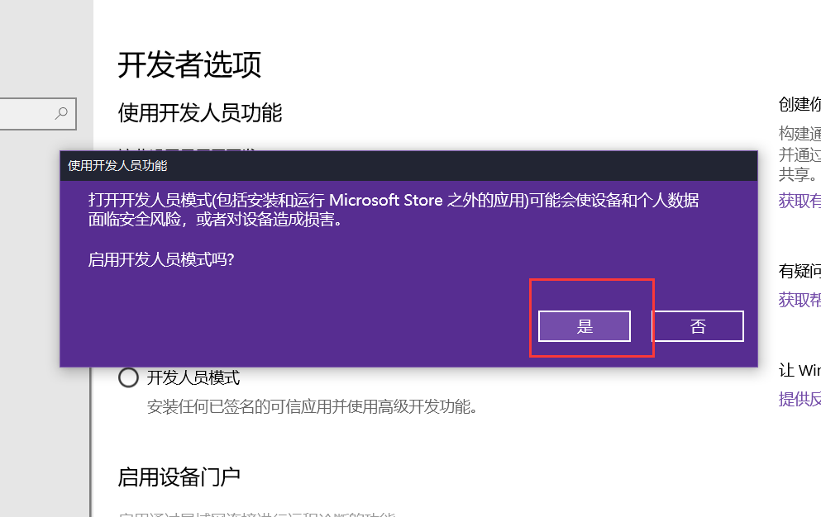This screenshot has height=517, width=821.
Task: Click the 让 Win heading on right
Action: (x=800, y=371)
